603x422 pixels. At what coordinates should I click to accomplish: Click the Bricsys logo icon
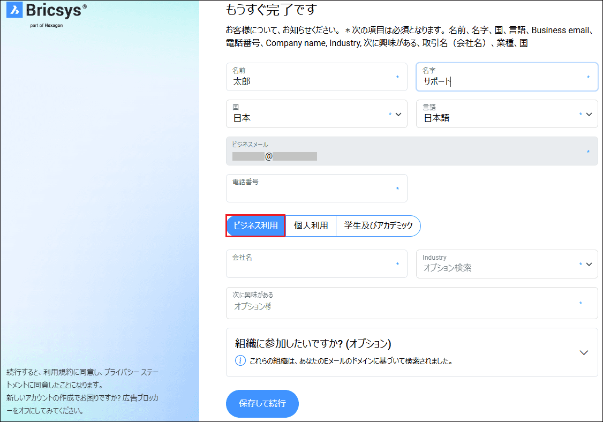coord(14,10)
